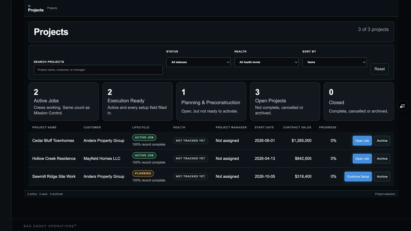Select the Planning & Preconstruction summary card
Image resolution: width=411 pixels, height=231 pixels.
click(211, 102)
